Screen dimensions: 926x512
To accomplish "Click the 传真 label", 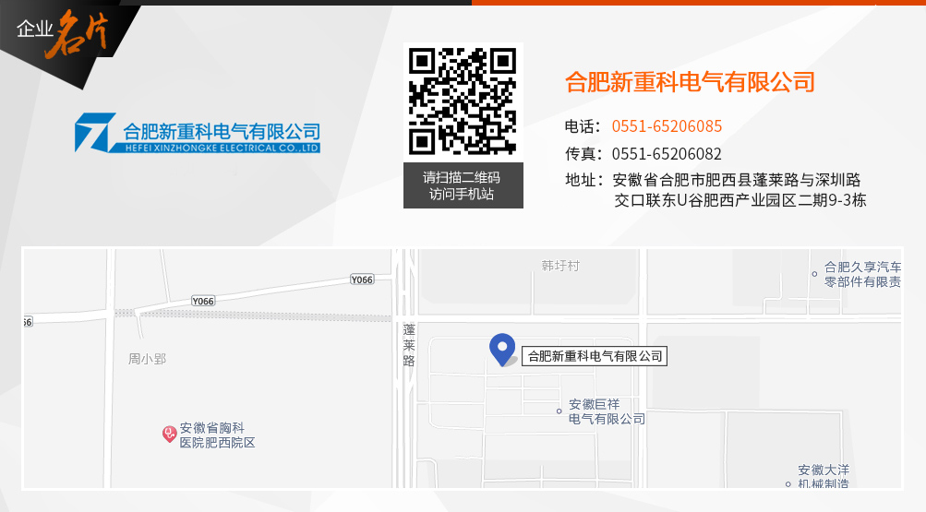I will (583, 154).
